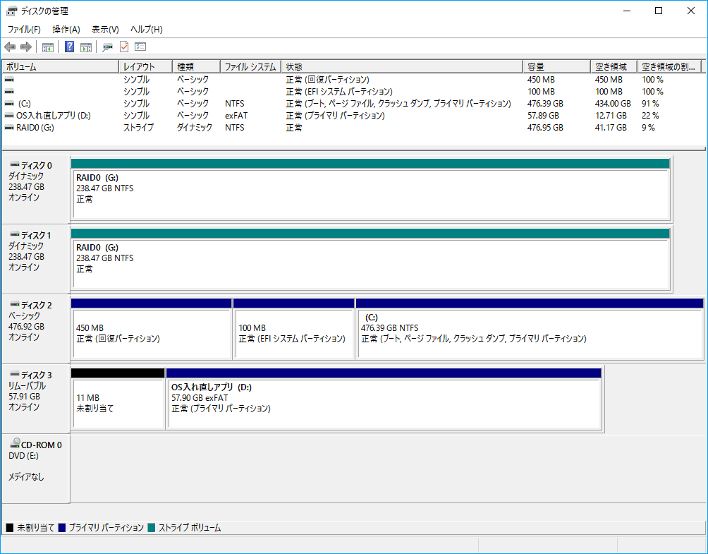
Task: Select the 11 MB unallocated space on Disk 3
Action: pyautogui.click(x=118, y=403)
